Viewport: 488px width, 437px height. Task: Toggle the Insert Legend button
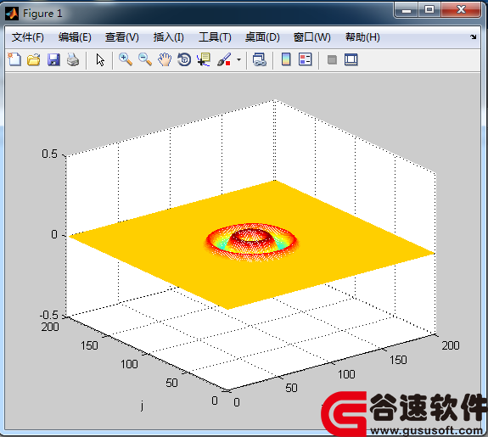coord(305,59)
